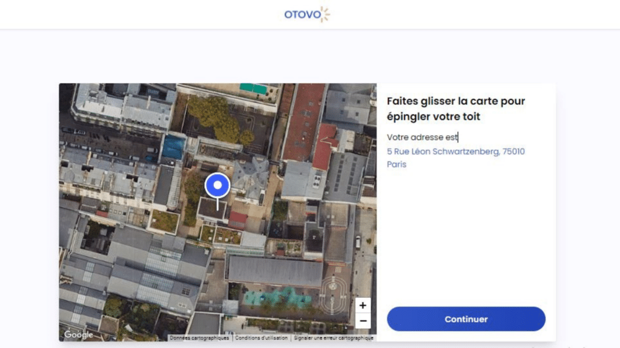
Task: Click the 'Votre adresse est' label
Action: [x=422, y=138]
